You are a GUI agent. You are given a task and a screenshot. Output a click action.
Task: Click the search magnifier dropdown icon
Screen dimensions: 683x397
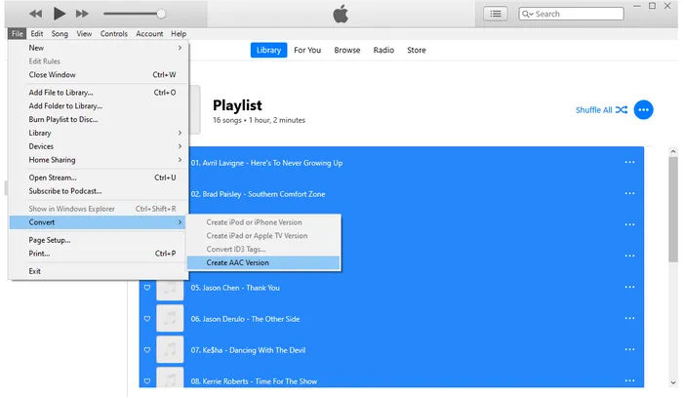click(x=527, y=14)
